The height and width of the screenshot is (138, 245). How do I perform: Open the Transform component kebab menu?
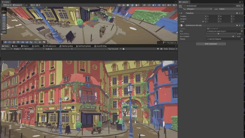[x=242, y=13]
